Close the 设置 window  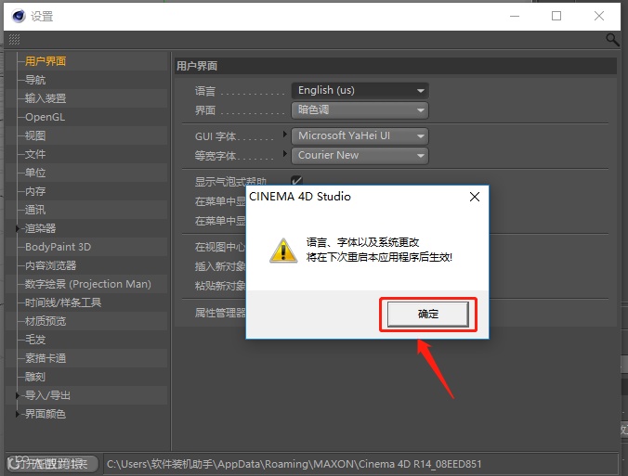pos(599,16)
